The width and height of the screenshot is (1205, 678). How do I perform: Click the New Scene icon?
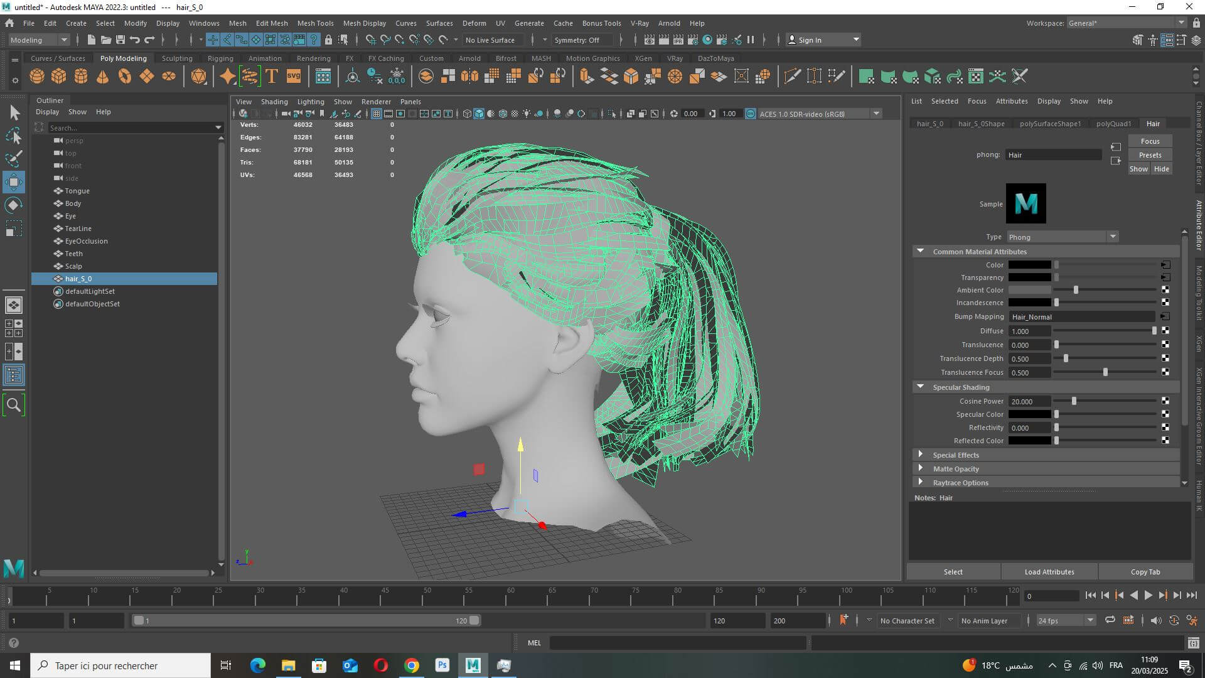(x=92, y=40)
